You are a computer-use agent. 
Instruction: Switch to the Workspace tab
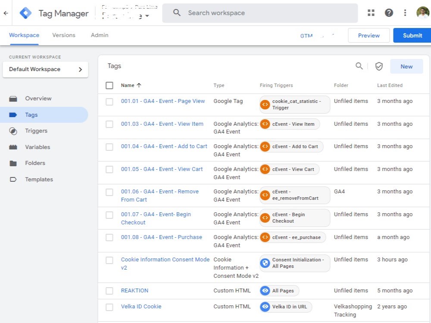tap(24, 35)
